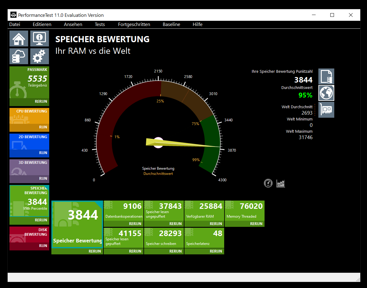Click the Welt Maximum 31746 value
Image resolution: width=367 pixels, height=288 pixels.
pyautogui.click(x=306, y=137)
